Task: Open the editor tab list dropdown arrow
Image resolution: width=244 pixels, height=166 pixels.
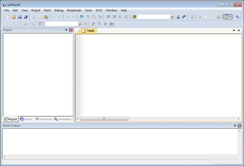Action: pyautogui.click(x=234, y=31)
